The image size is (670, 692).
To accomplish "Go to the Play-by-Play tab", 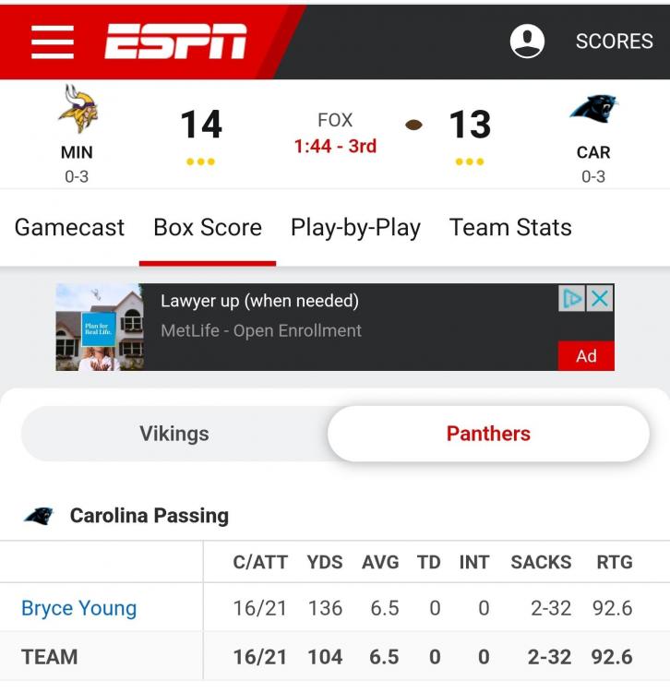I will [355, 228].
